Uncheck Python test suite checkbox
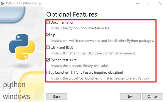Viewport: 166px width, 102px height. coord(48,60)
